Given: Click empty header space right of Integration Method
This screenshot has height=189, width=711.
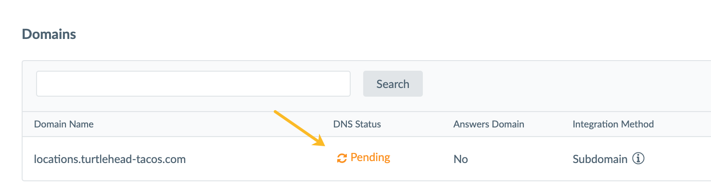Looking at the screenshot, I should (x=683, y=124).
